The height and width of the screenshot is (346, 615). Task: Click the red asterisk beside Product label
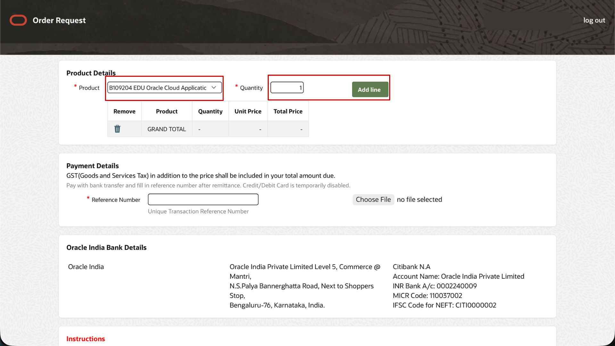[75, 86]
